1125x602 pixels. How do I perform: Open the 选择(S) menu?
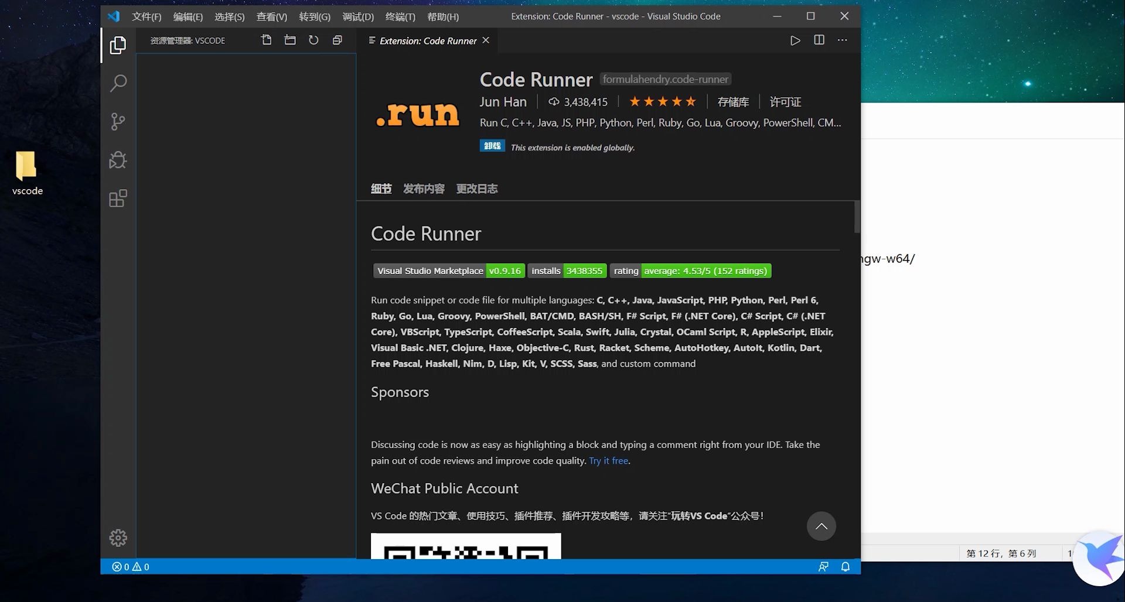[230, 16]
